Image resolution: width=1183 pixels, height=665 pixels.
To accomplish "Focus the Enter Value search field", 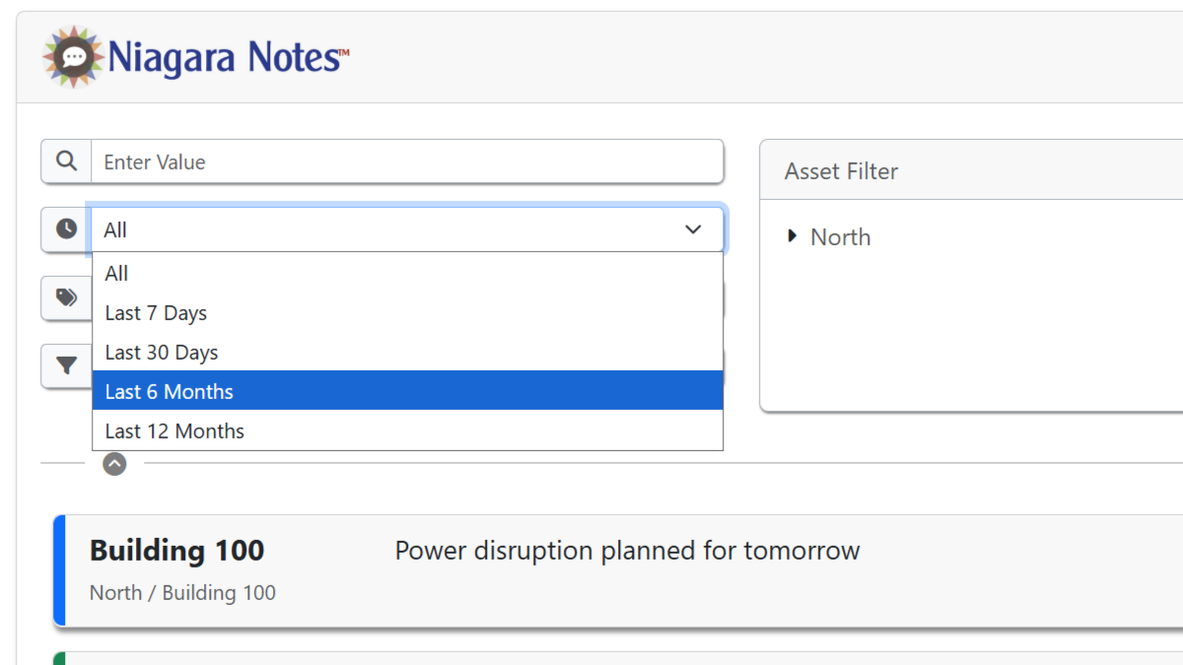I will (406, 162).
